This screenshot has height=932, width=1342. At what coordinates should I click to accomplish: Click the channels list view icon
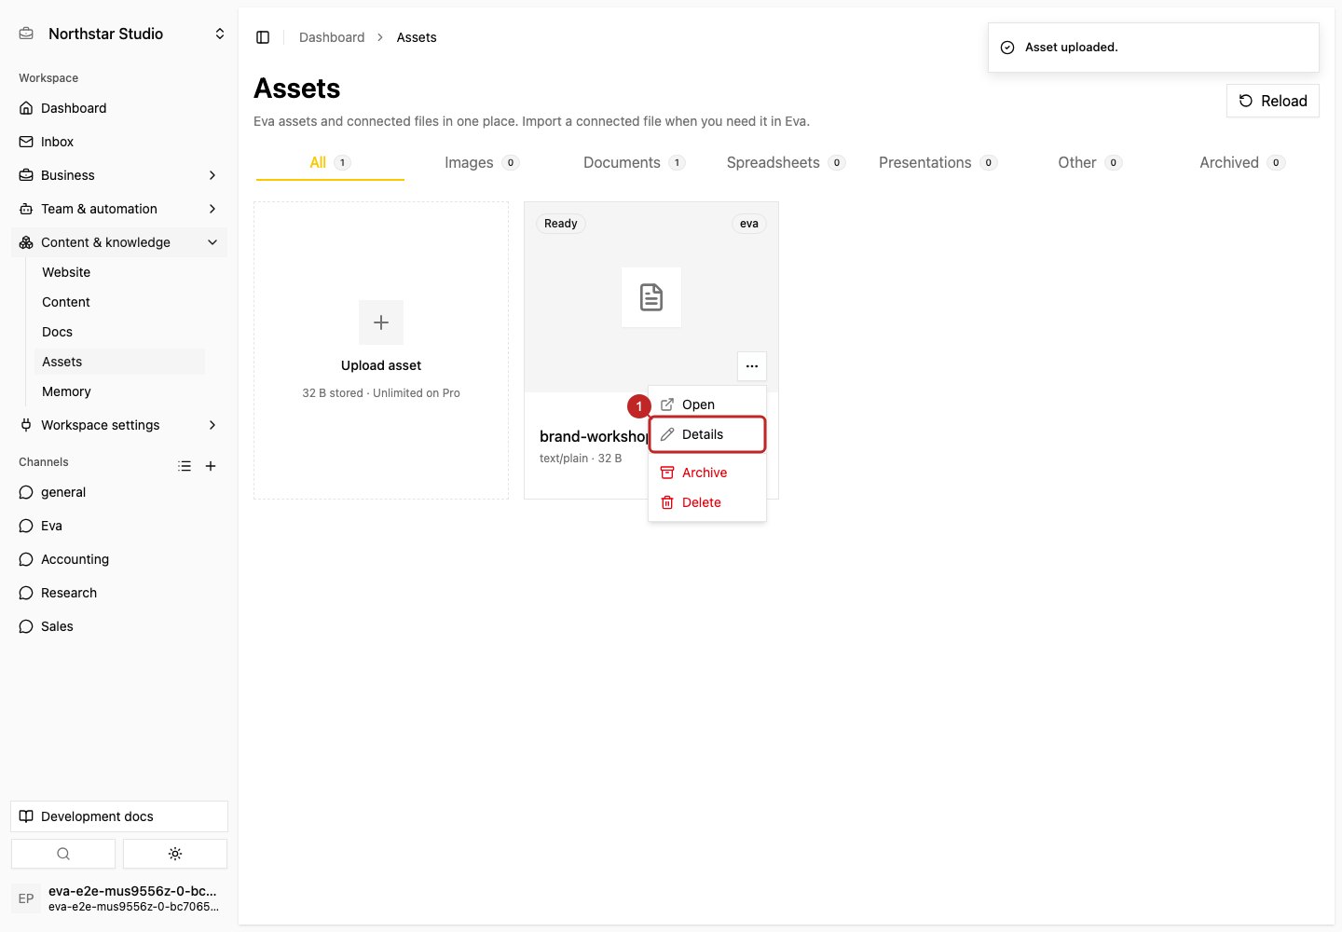click(185, 466)
